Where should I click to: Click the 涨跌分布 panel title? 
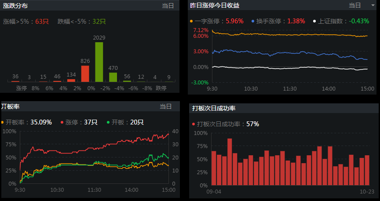pyautogui.click(x=15, y=6)
